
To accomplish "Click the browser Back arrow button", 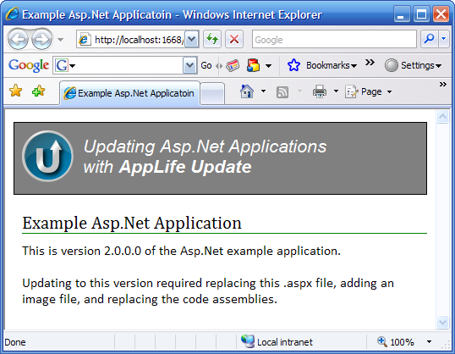I will pyautogui.click(x=18, y=39).
